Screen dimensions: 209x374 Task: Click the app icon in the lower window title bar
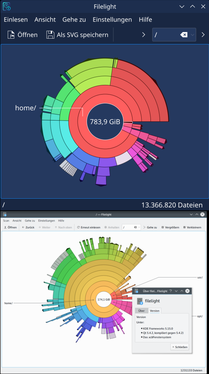(5, 214)
